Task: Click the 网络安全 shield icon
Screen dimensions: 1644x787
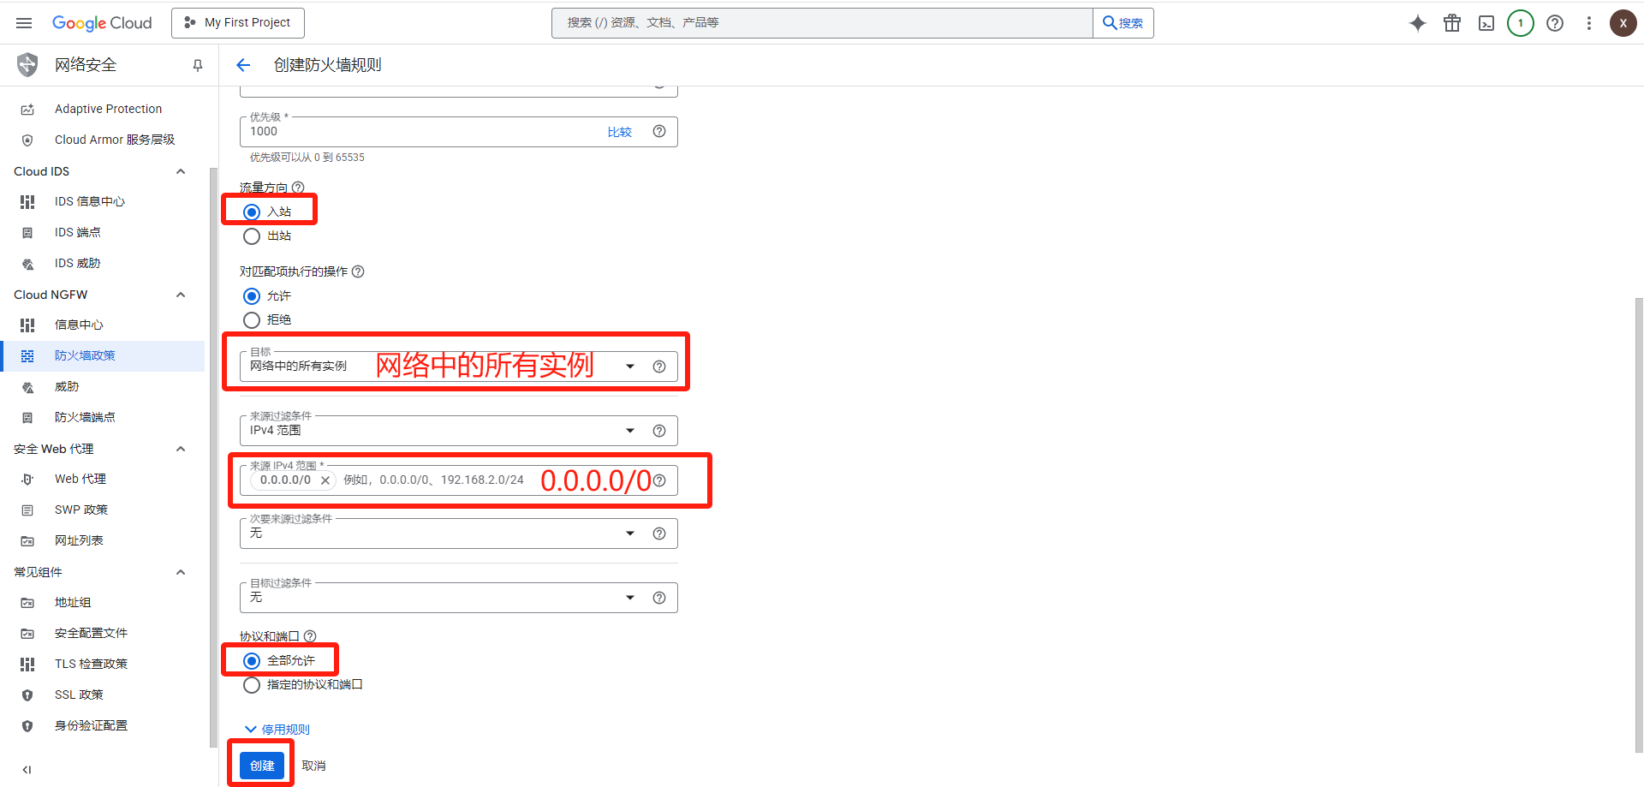Action: 27,64
